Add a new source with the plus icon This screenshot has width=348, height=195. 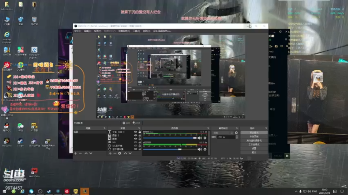(110, 153)
